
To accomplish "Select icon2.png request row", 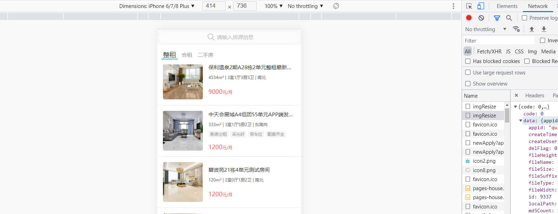I will [x=483, y=161].
